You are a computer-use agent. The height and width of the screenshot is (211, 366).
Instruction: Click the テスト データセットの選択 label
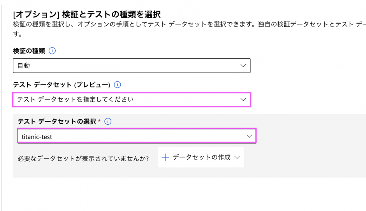click(x=56, y=122)
